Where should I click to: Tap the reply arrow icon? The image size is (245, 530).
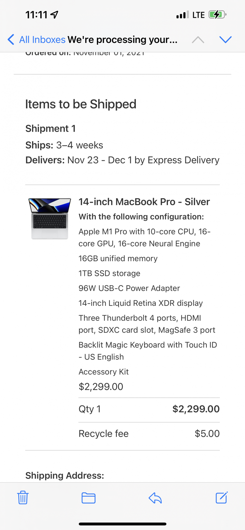tap(155, 498)
